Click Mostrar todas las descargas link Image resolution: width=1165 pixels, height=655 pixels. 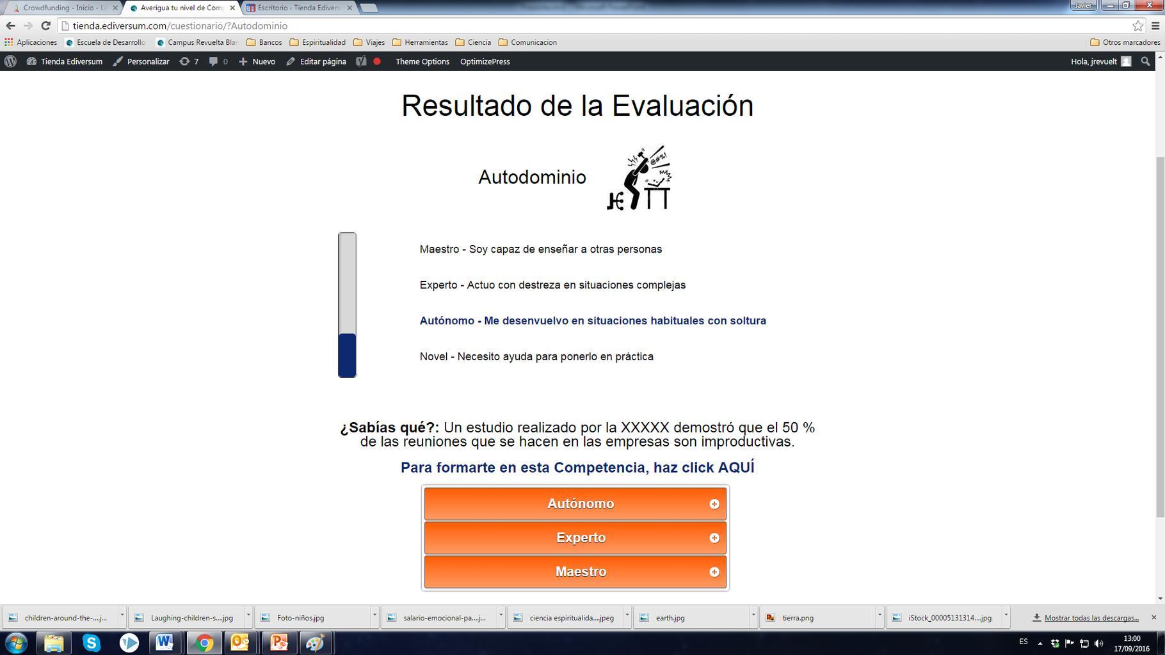pyautogui.click(x=1091, y=618)
